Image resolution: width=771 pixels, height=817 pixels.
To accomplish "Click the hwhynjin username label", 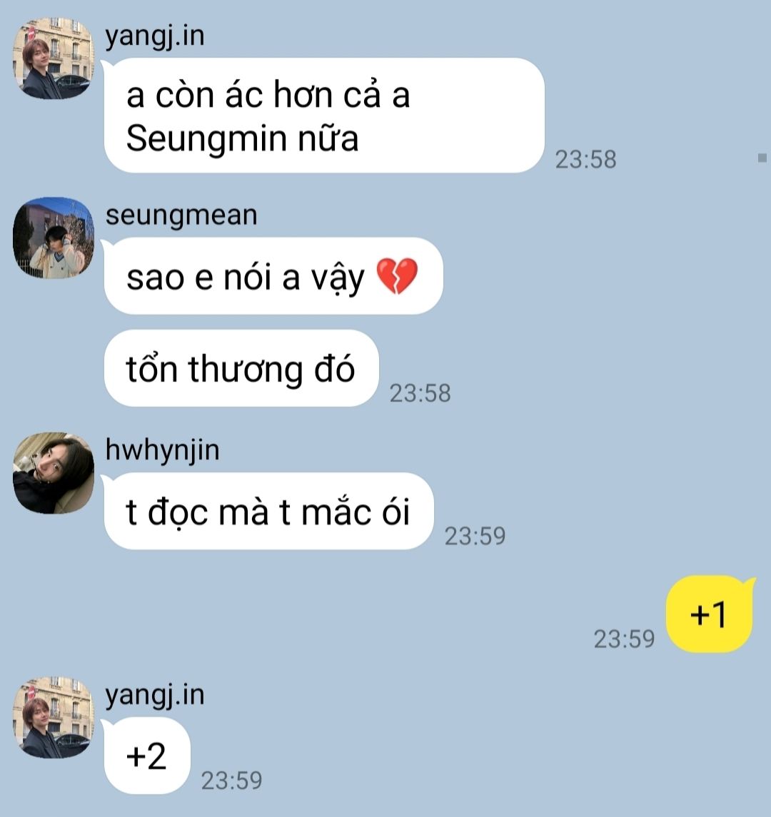I will (x=162, y=450).
